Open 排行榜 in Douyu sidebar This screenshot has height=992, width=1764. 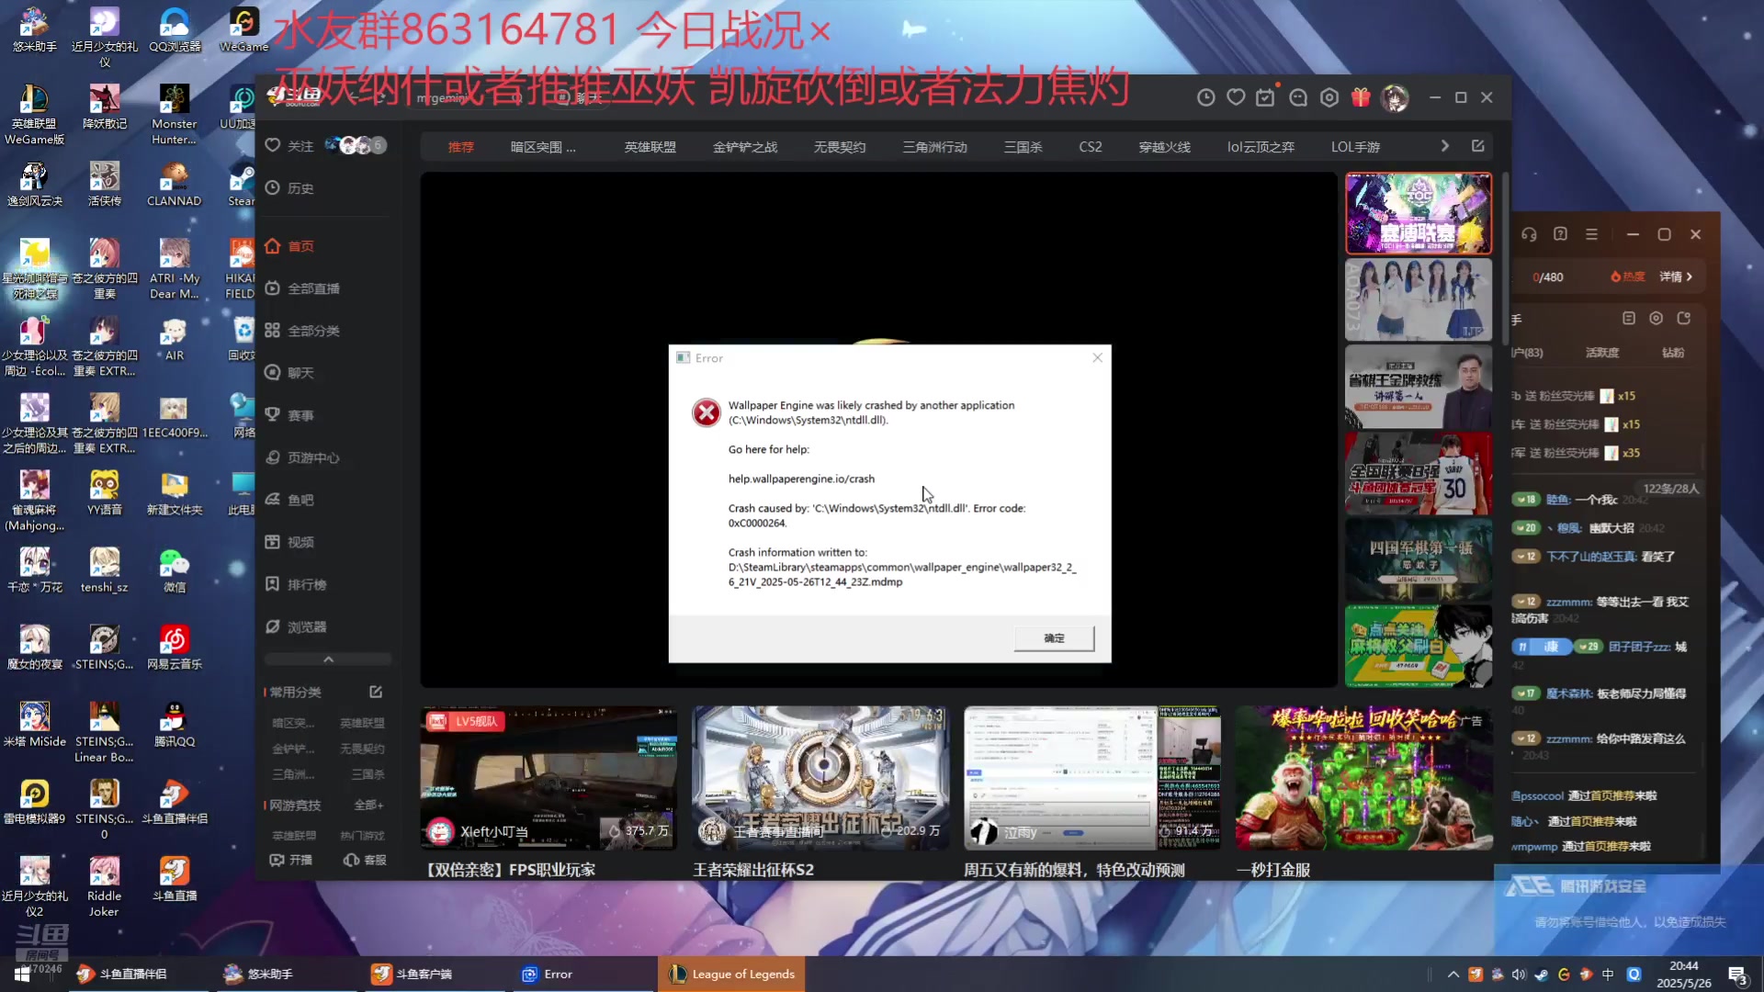pyautogui.click(x=297, y=584)
